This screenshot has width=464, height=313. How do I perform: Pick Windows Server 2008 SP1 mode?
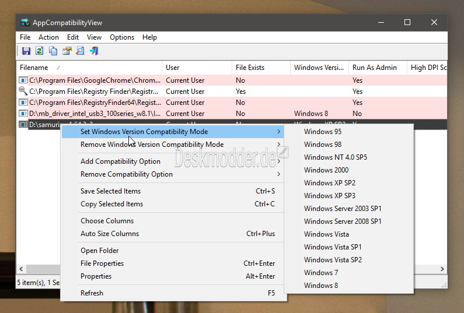(348, 221)
